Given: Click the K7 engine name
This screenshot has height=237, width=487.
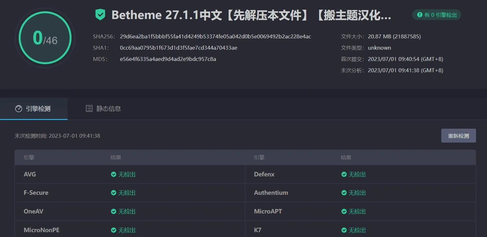Looking at the screenshot, I should click(x=258, y=230).
